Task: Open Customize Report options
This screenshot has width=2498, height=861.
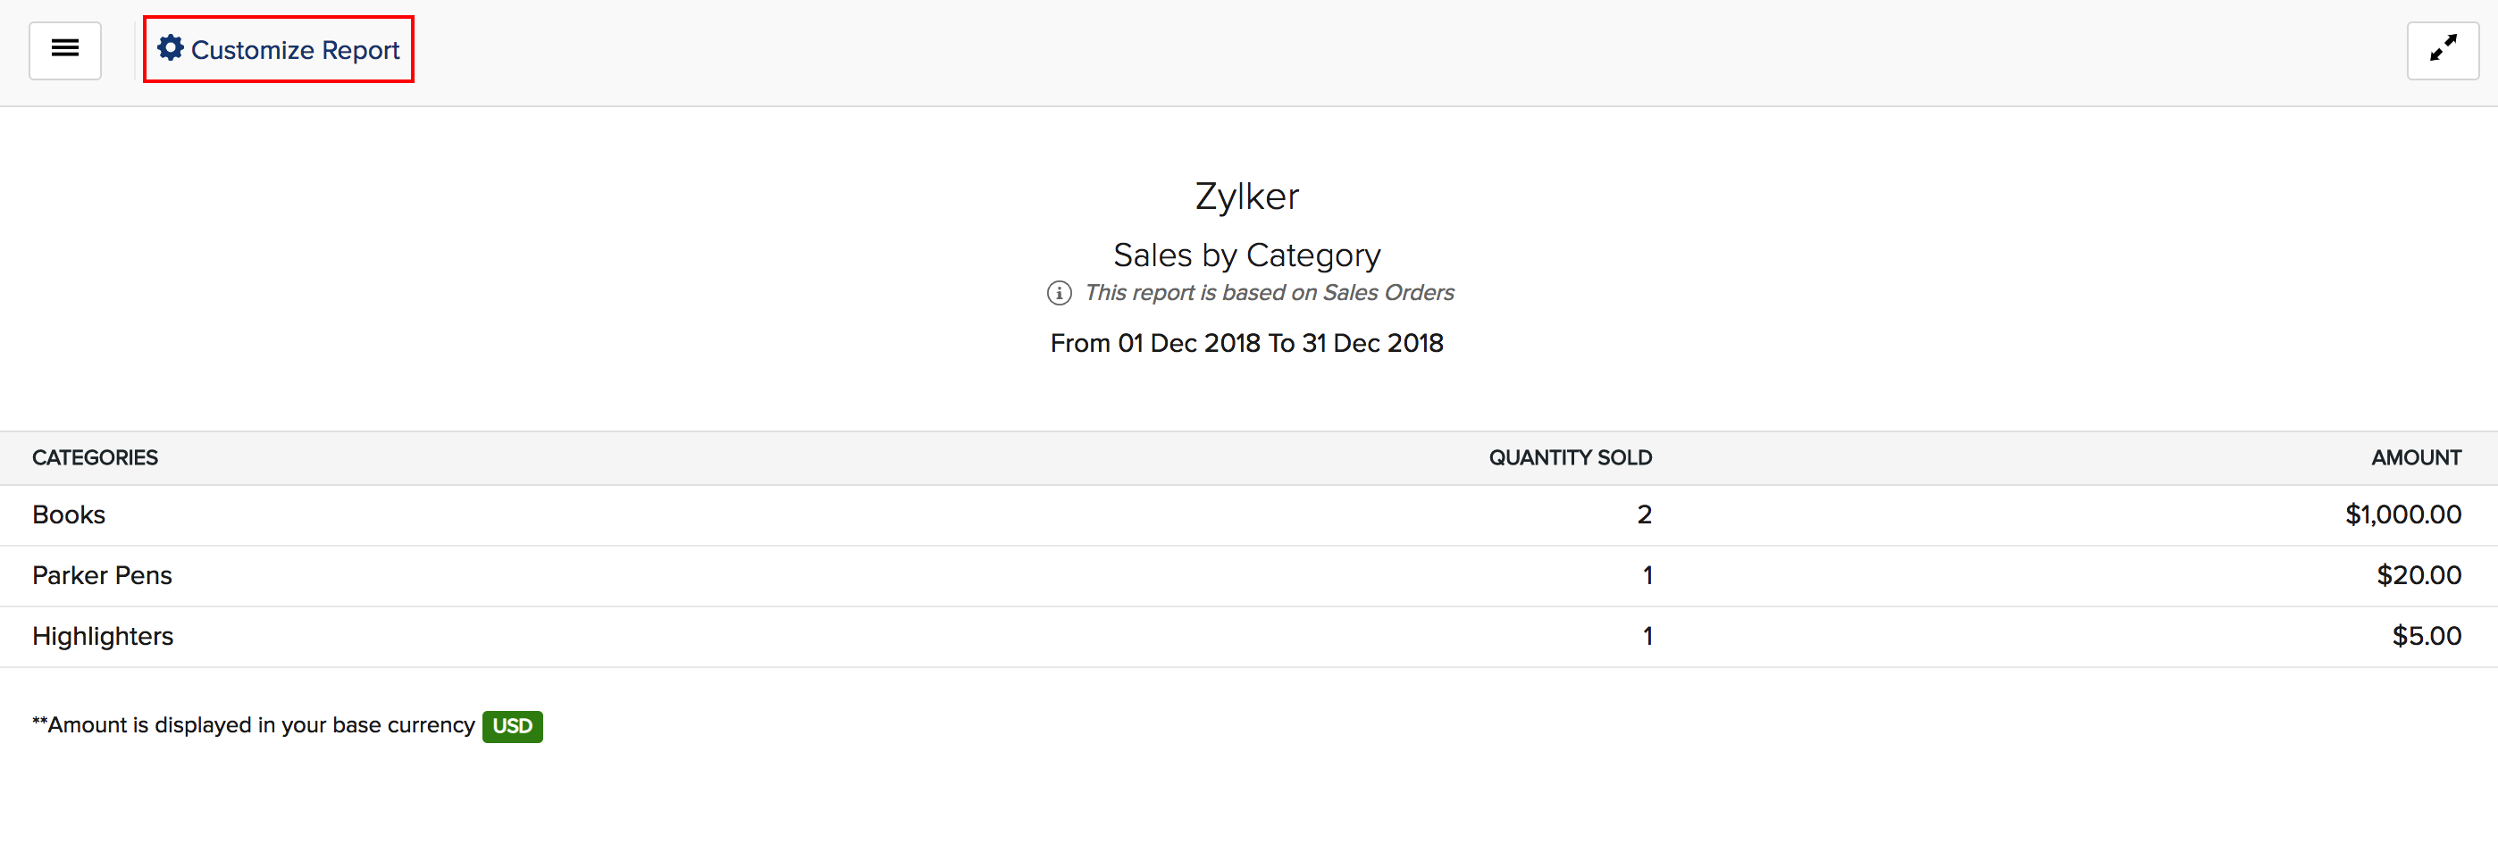Action: pyautogui.click(x=295, y=50)
